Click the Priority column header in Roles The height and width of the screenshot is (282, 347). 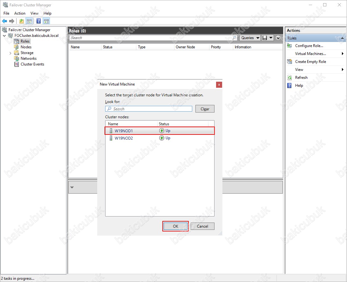coord(221,47)
